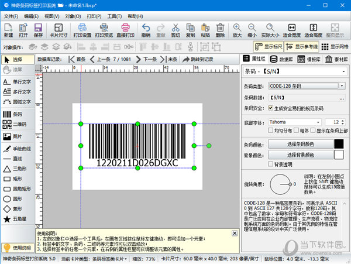Go to 下一条 next record
Viewport: 351px width, 264px height.
[147, 59]
